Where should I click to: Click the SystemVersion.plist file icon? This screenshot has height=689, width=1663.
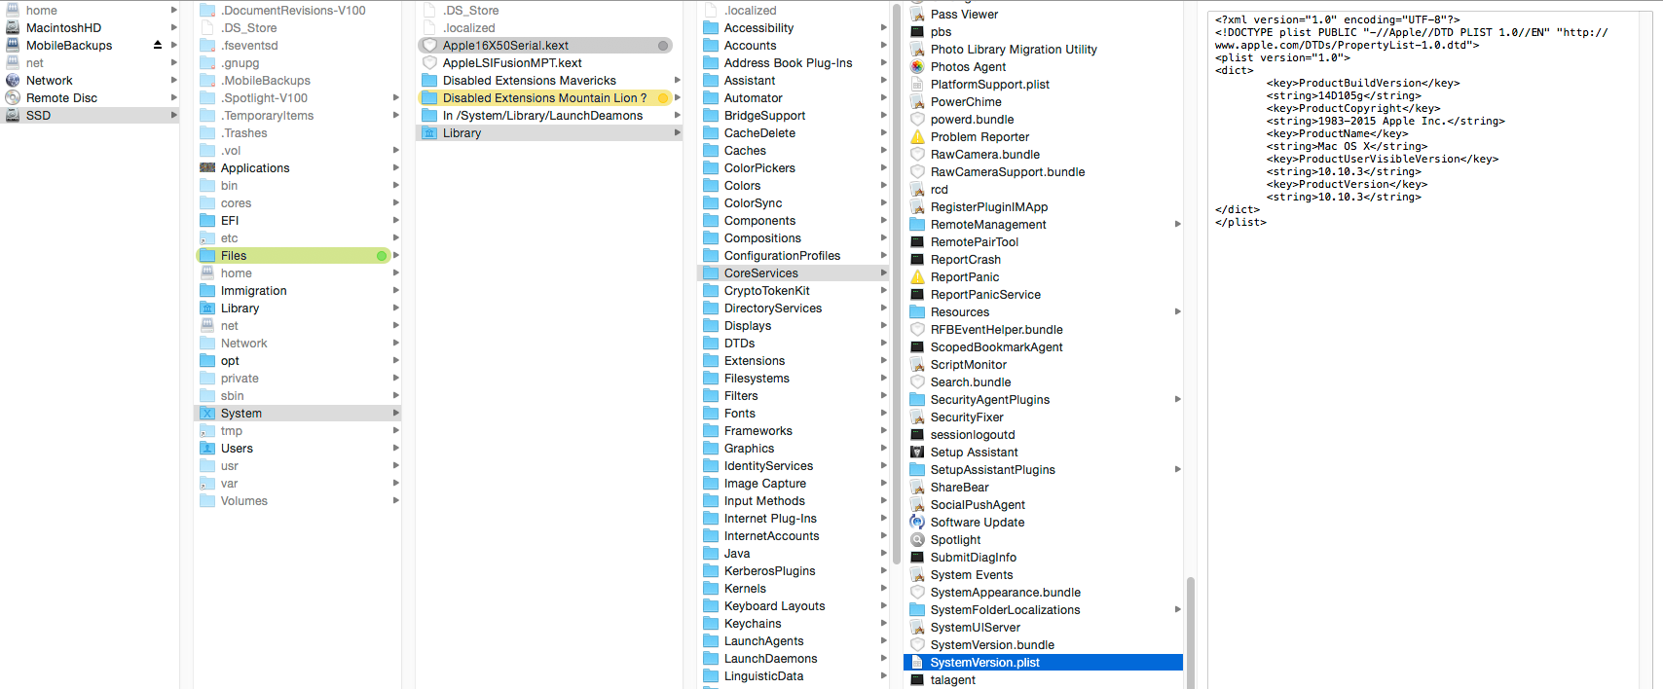pyautogui.click(x=917, y=663)
